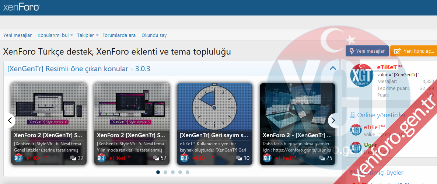
Task: Click the reply count icon showing 25
Action: [x=322, y=158]
